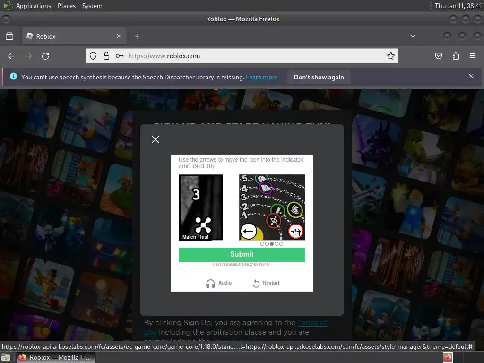Bookmark this page with the star
The height and width of the screenshot is (363, 484).
[391, 56]
